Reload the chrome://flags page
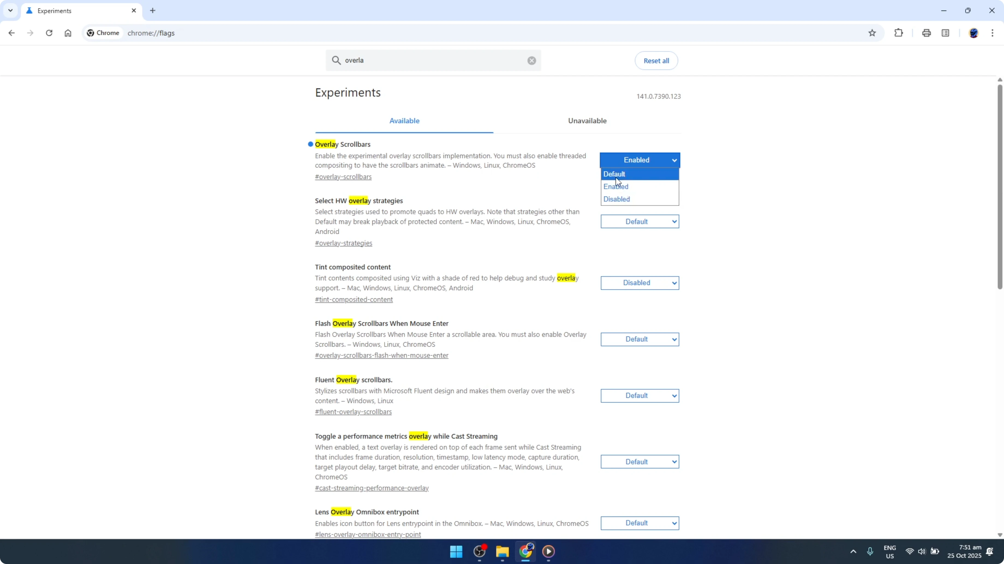The height and width of the screenshot is (564, 1004). (x=49, y=33)
